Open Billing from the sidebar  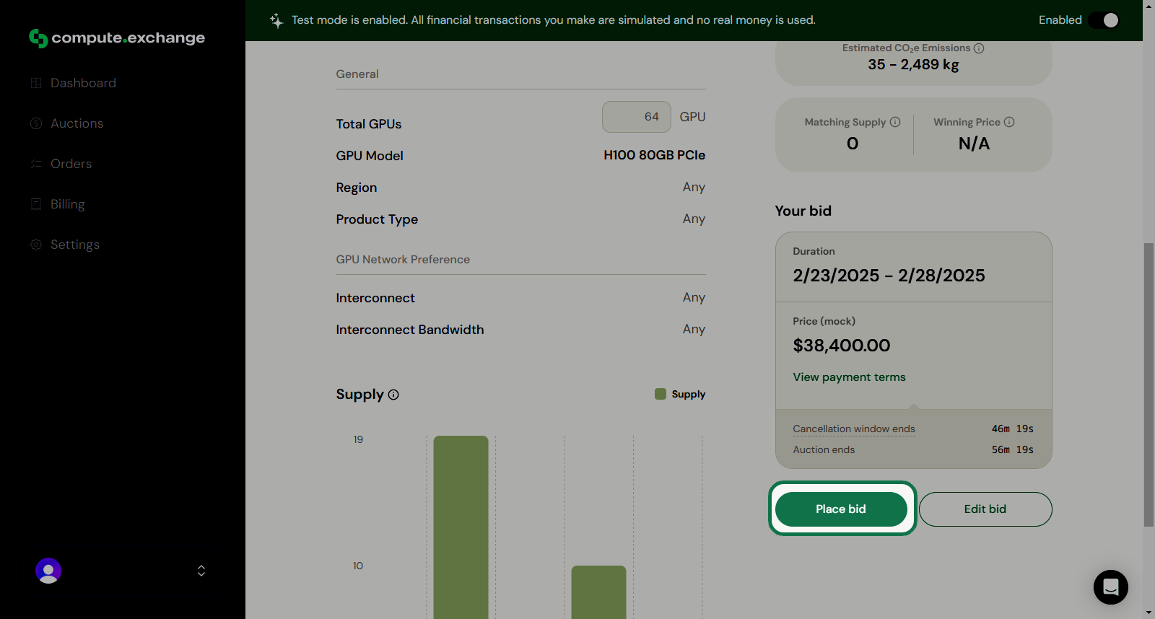(x=67, y=204)
